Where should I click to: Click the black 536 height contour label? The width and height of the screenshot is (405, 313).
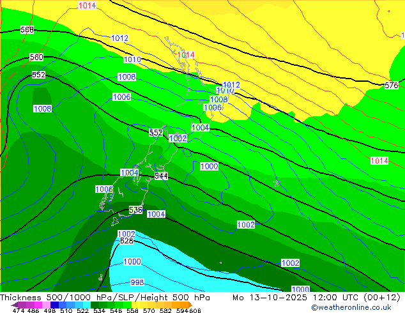tap(135, 210)
